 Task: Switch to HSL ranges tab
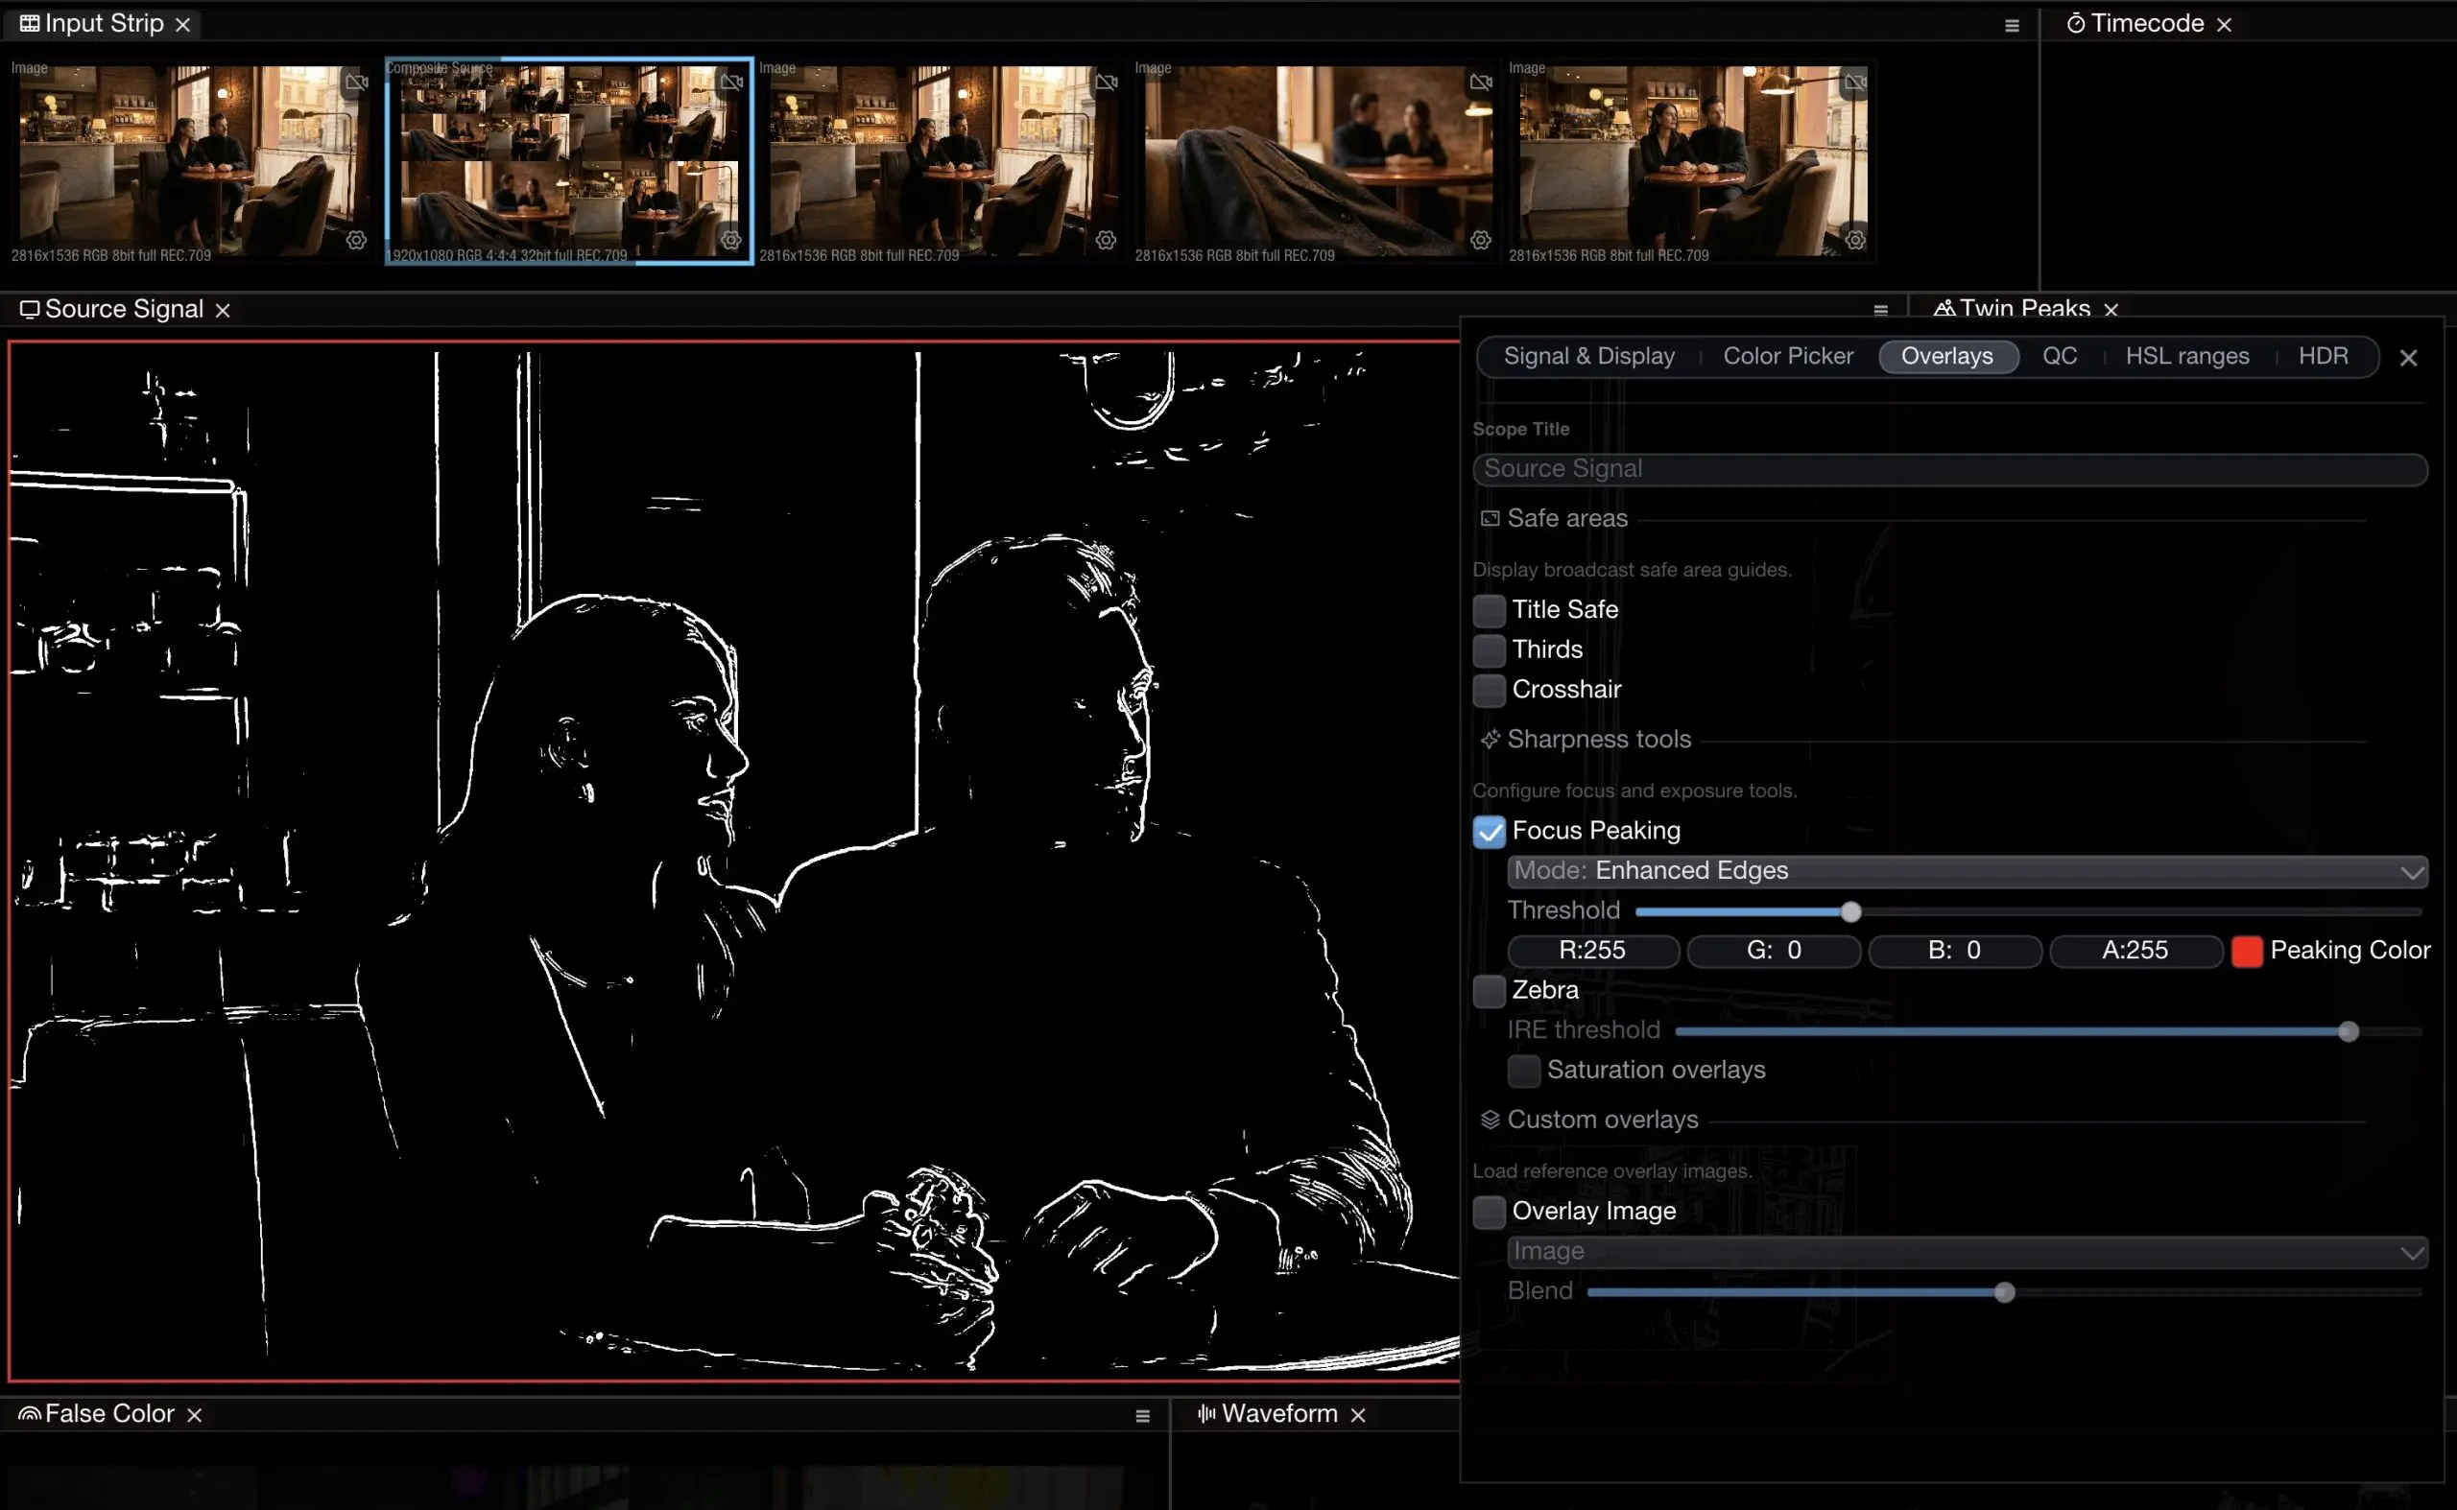[x=2186, y=357]
